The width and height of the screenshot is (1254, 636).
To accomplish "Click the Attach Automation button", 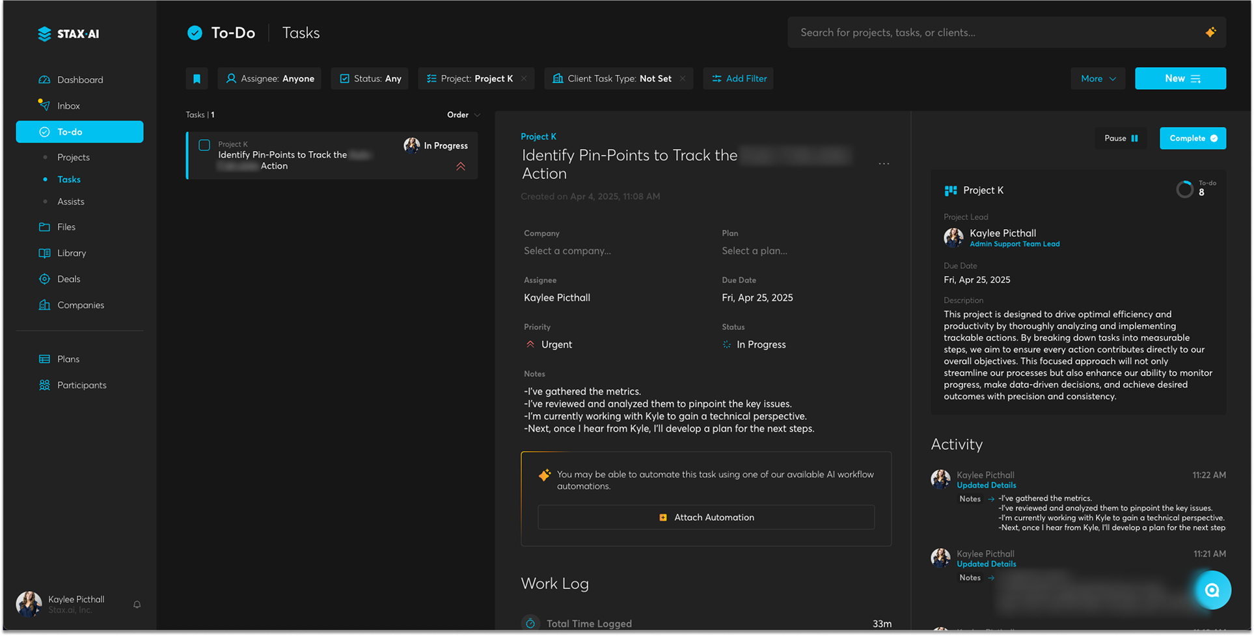I will tap(706, 518).
